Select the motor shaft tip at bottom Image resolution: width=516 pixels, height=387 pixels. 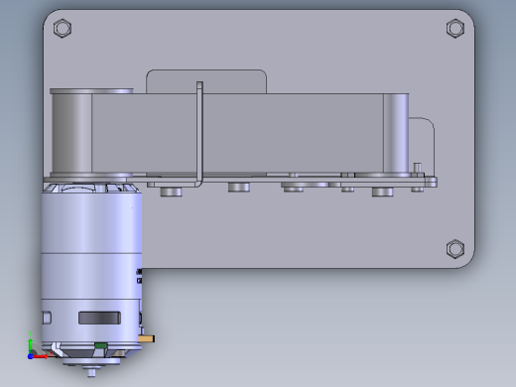(91, 373)
